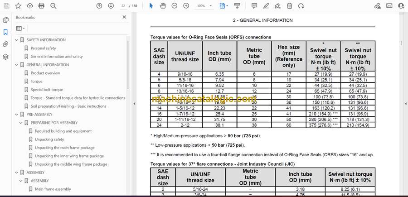This screenshot has height=197, width=408.
Task: Zoom in with the plus icon
Action: pos(186,6)
